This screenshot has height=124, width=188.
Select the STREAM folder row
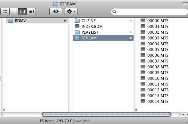click(103, 38)
